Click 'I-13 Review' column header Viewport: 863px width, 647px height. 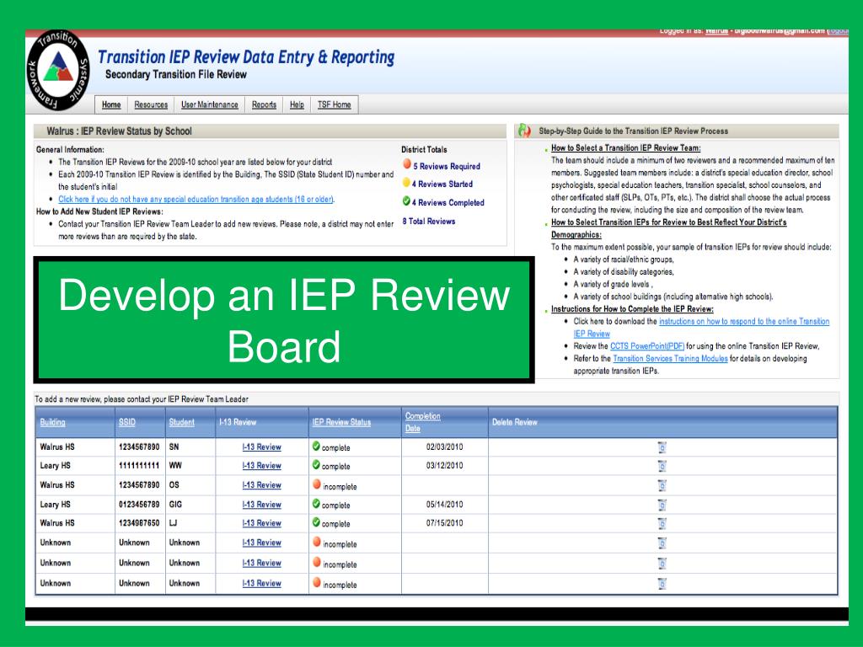(x=238, y=422)
